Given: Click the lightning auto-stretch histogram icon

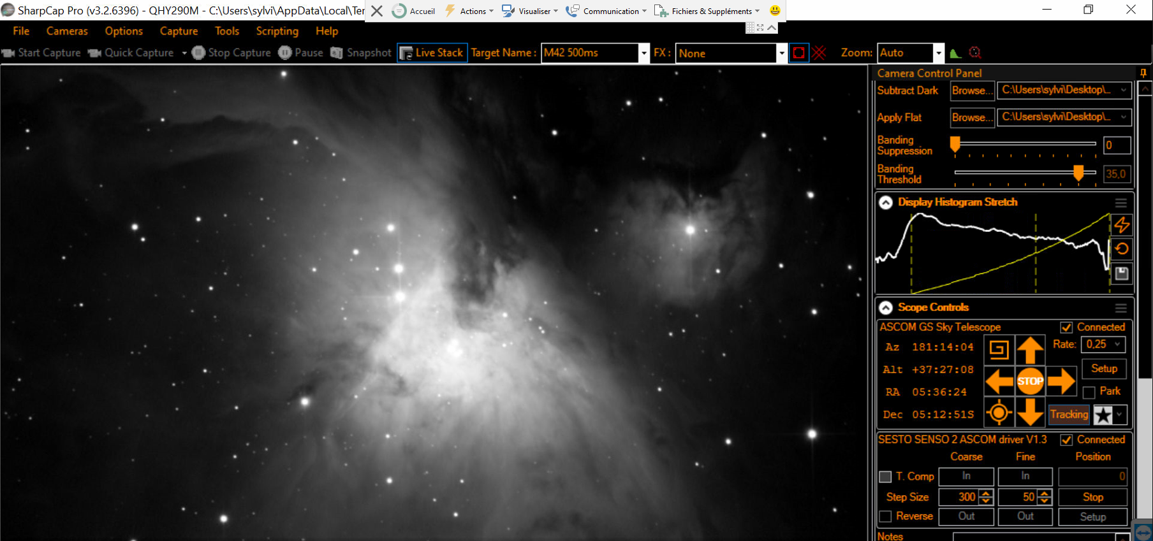Looking at the screenshot, I should click(1122, 225).
